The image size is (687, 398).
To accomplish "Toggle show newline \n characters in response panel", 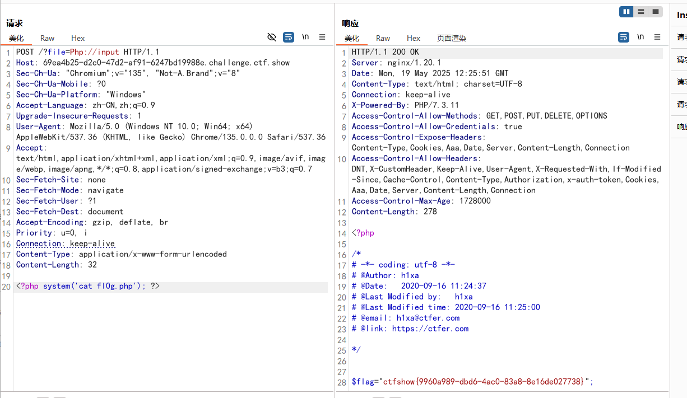I will pos(640,37).
